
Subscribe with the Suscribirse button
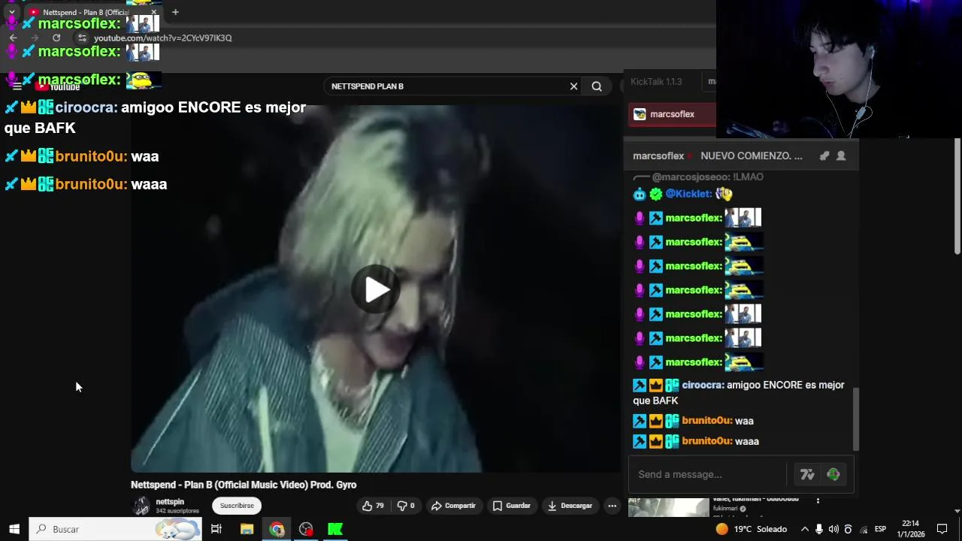coord(237,506)
